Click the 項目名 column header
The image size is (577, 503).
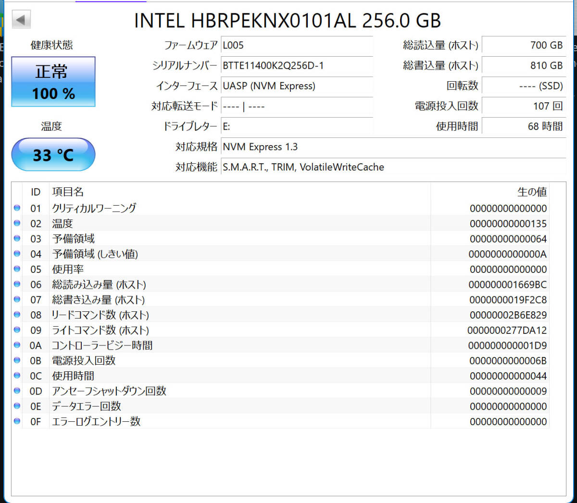(x=68, y=192)
